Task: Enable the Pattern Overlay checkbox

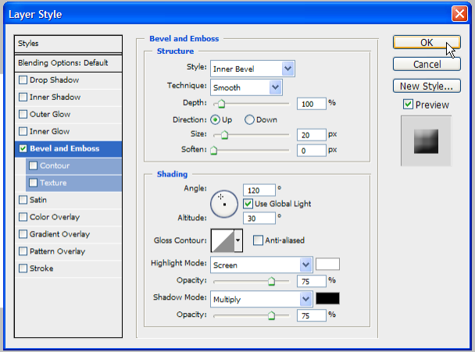Action: pos(23,251)
